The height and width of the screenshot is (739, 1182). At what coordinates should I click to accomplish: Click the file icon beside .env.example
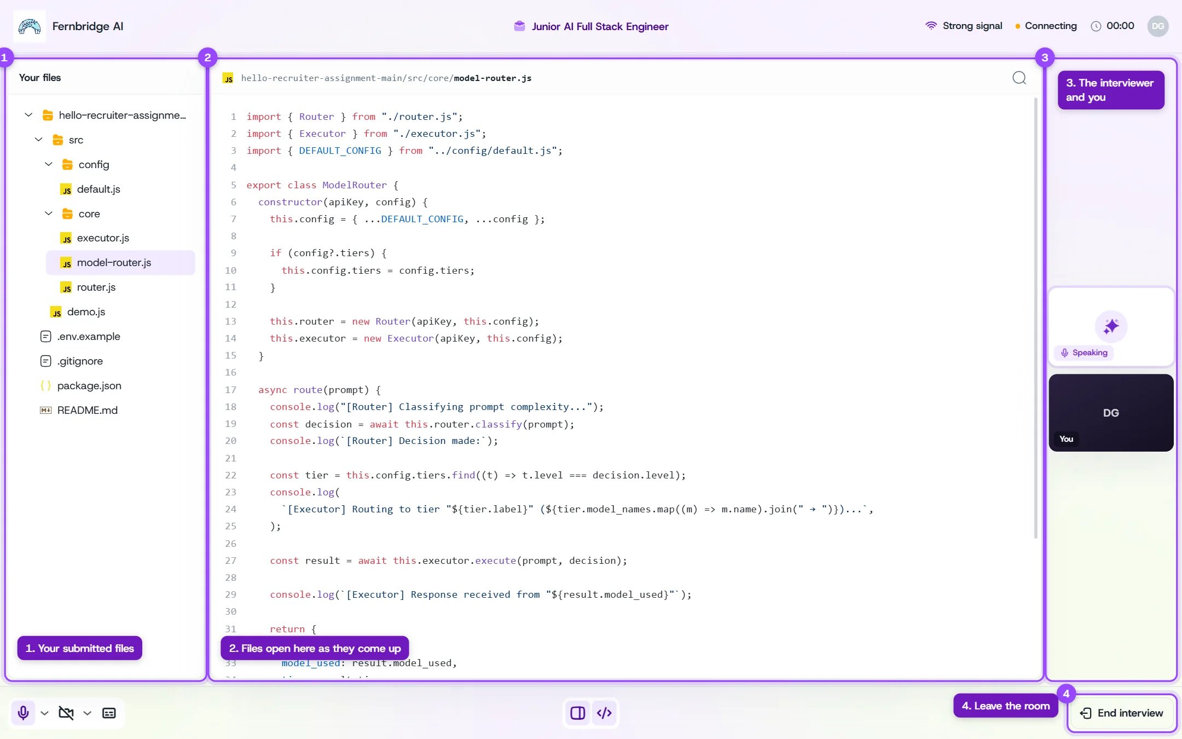46,337
